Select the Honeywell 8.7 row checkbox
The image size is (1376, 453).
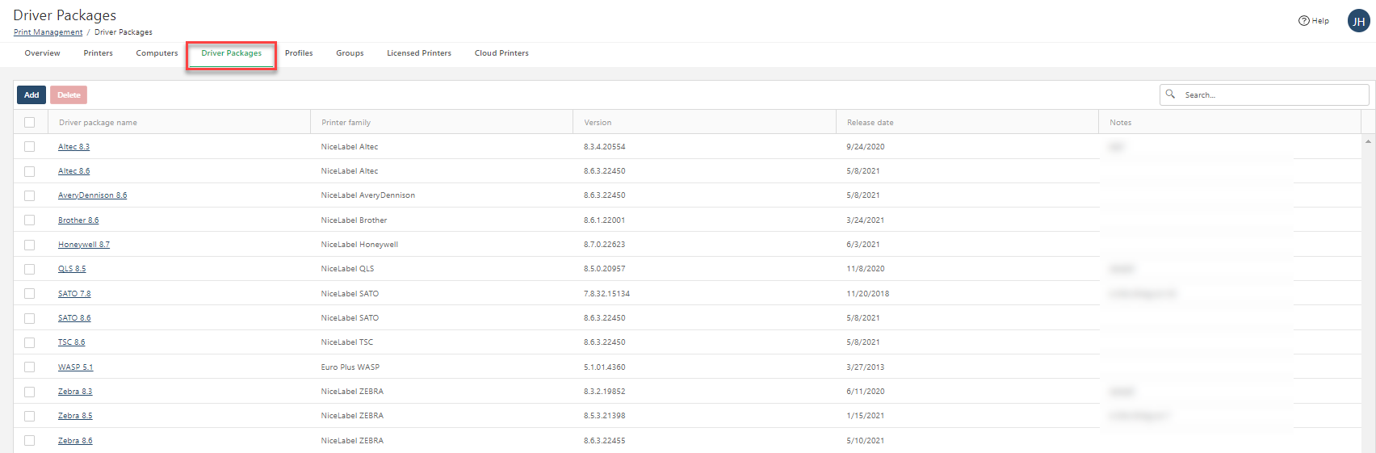[30, 245]
